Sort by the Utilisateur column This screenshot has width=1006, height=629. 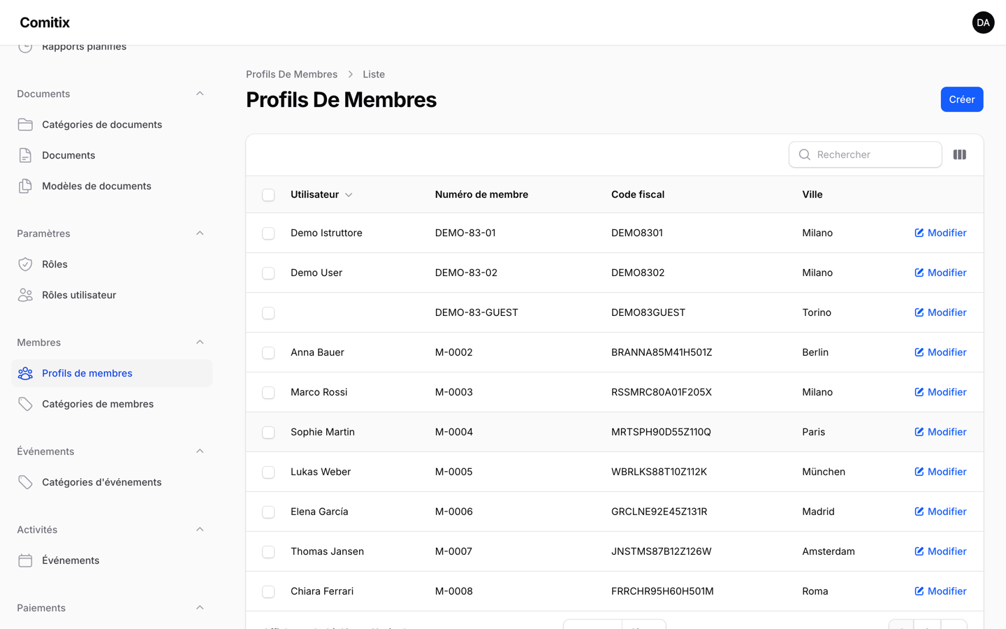click(x=321, y=194)
